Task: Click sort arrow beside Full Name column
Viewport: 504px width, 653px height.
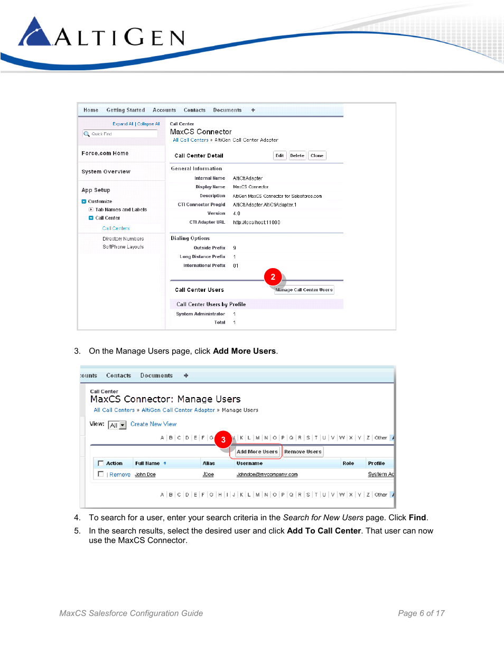Action: pos(165,463)
